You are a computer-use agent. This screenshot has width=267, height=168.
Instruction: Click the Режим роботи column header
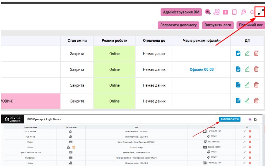pyautogui.click(x=114, y=41)
